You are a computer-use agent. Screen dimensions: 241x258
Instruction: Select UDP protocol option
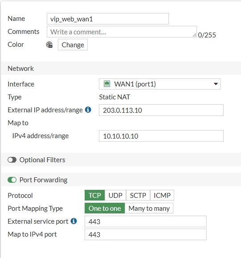[x=115, y=195]
